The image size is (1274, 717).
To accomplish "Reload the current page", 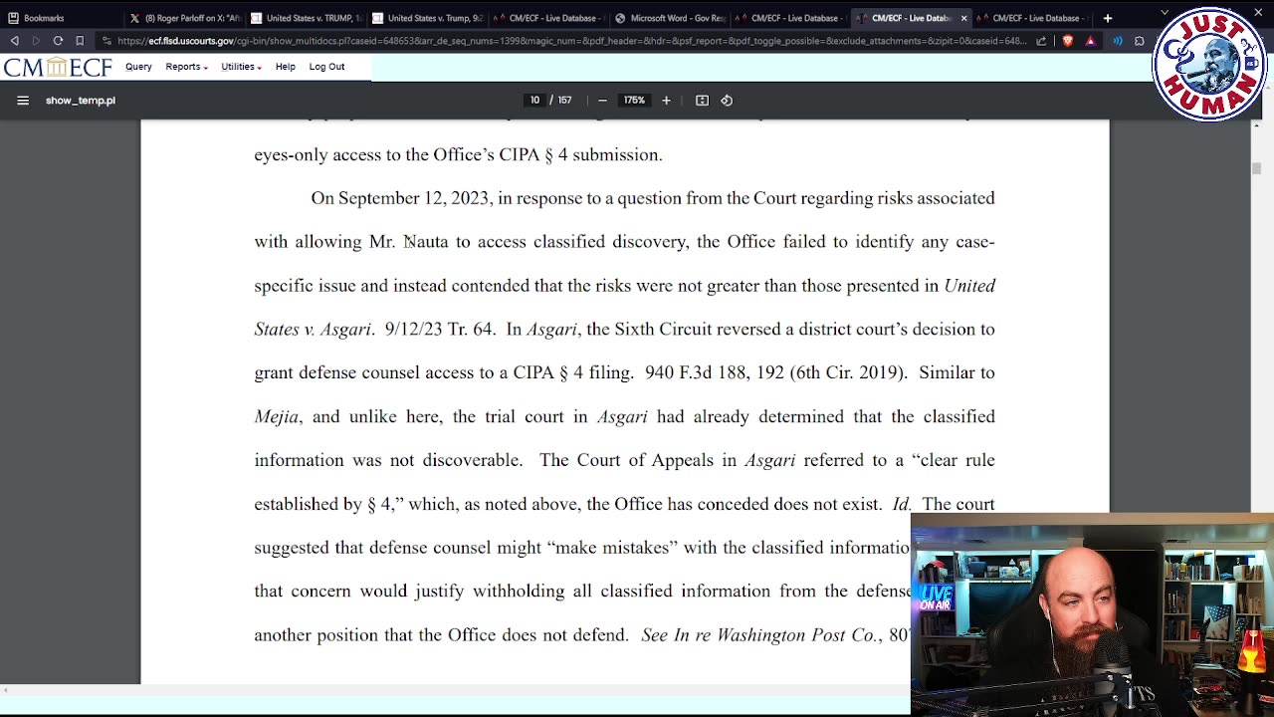I will (58, 41).
